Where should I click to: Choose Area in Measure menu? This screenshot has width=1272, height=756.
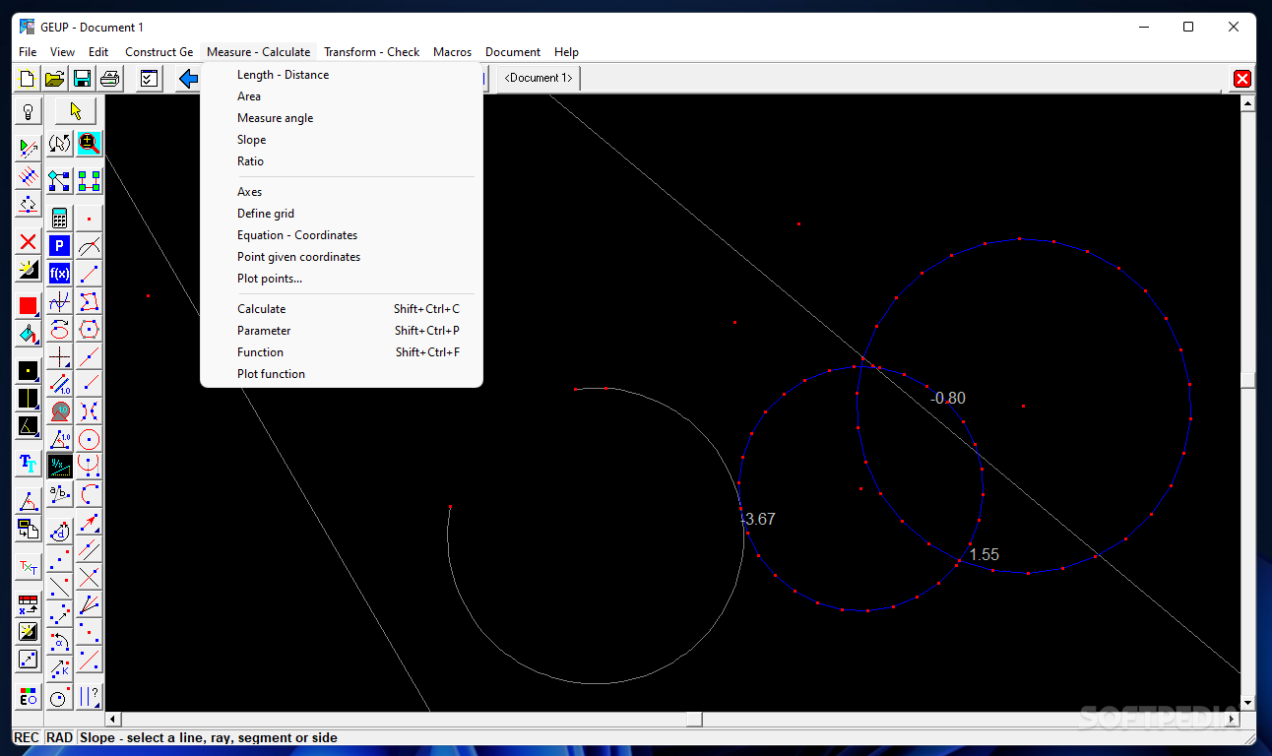click(249, 96)
